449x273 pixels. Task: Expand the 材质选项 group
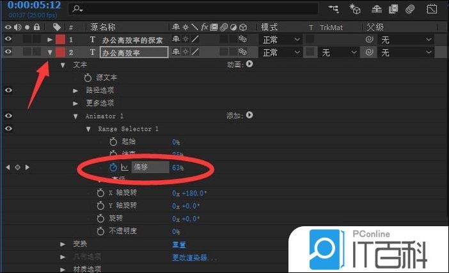[63, 269]
